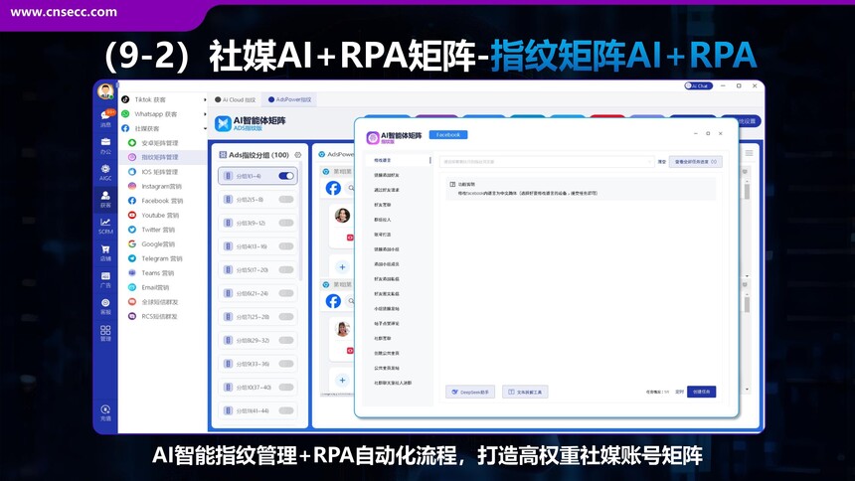The image size is (855, 481).
Task: Enable the 分组3(9~12) switch
Action: (x=285, y=223)
